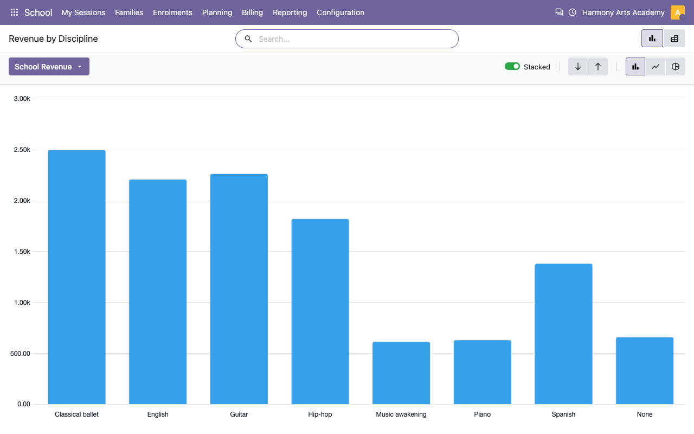
Task: Click the Classical ballet axis label
Action: click(76, 414)
